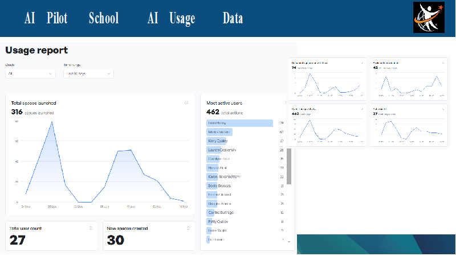Click the Usage report heading
The width and height of the screenshot is (456, 256).
pyautogui.click(x=36, y=50)
